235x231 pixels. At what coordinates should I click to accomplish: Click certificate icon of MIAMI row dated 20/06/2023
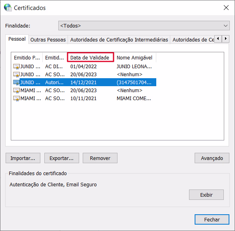(x=16, y=90)
